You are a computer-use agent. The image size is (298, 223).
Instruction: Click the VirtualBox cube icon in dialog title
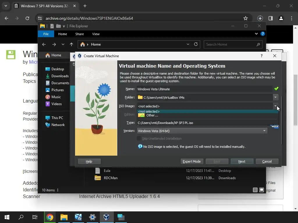coord(79,56)
